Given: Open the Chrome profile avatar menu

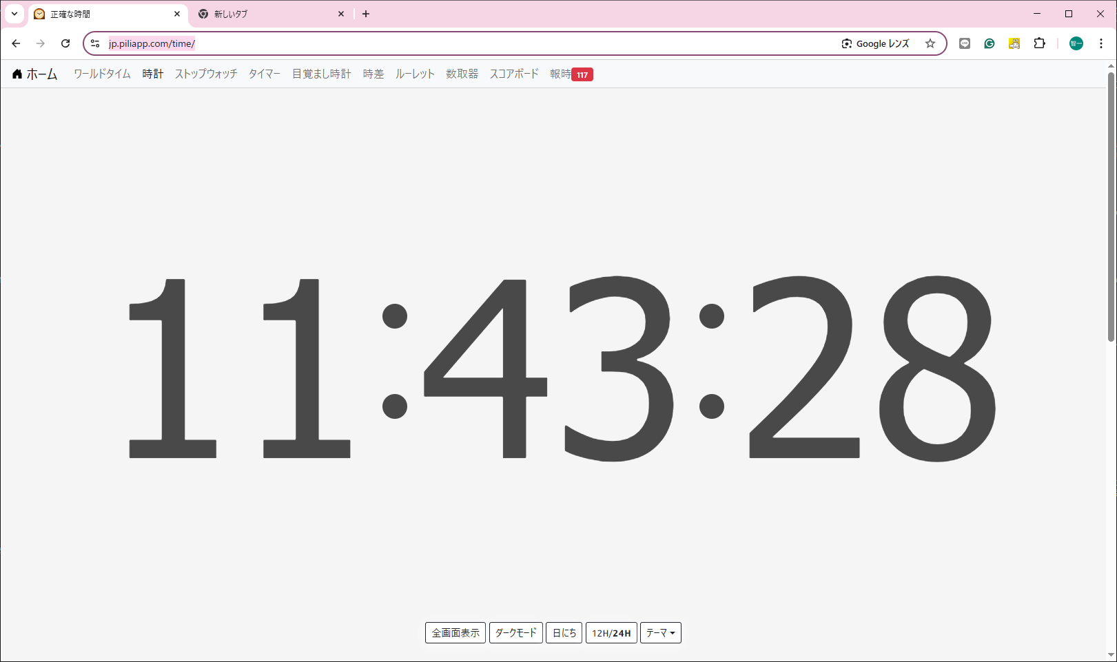Looking at the screenshot, I should point(1076,43).
